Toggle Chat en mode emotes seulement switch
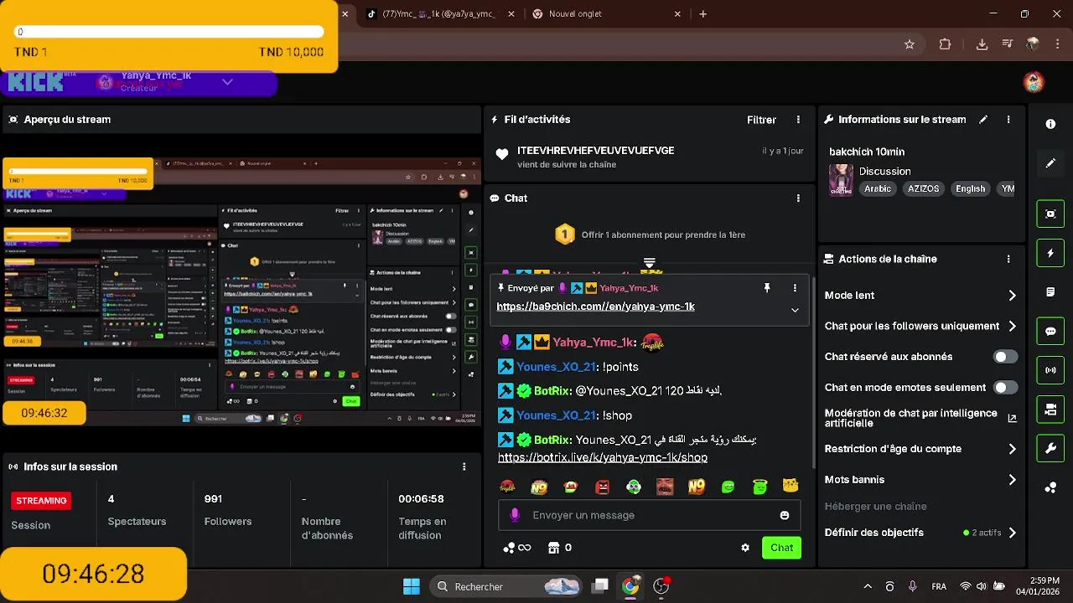The image size is (1073, 603). pyautogui.click(x=1005, y=388)
